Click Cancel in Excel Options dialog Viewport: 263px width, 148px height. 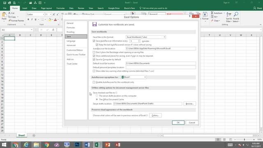click(x=192, y=123)
